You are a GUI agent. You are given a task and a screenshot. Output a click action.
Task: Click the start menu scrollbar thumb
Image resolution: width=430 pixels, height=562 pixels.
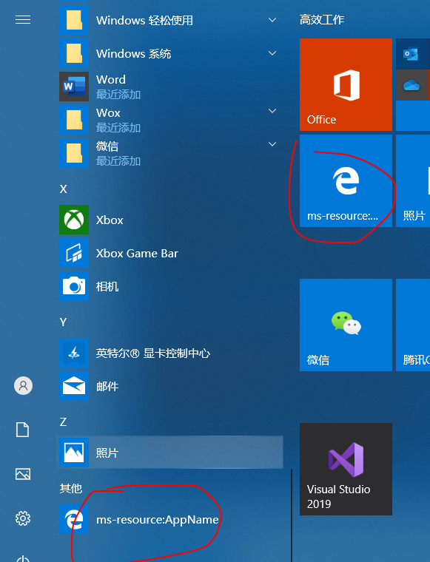(x=292, y=515)
